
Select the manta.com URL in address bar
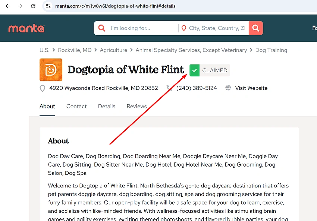(115, 6)
